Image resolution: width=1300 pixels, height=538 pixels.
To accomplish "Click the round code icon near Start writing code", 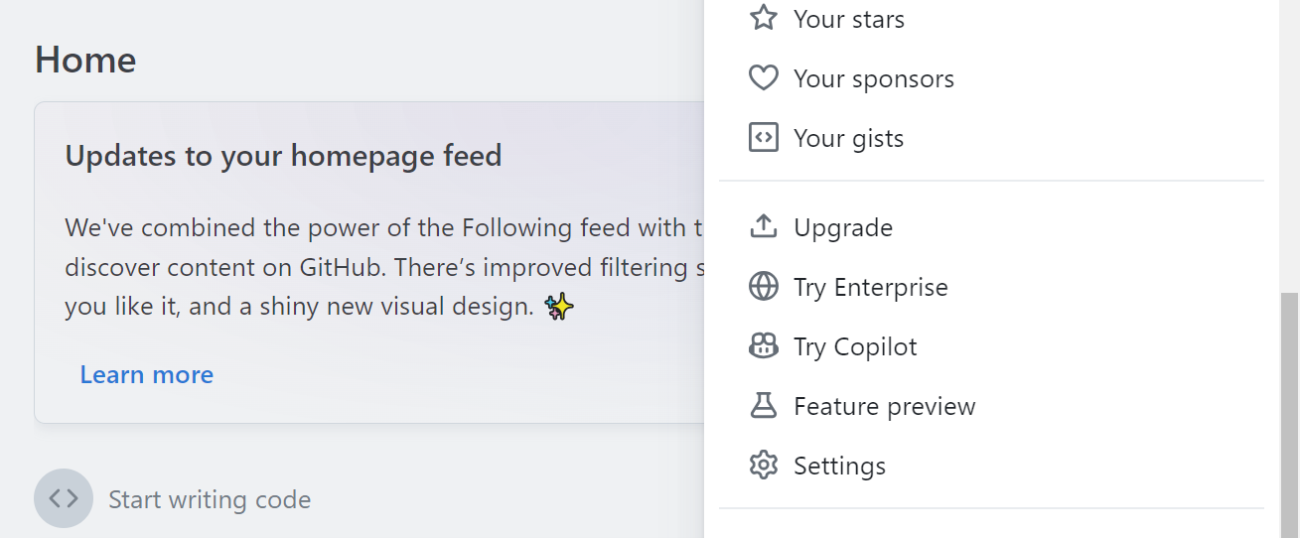I will click(64, 498).
